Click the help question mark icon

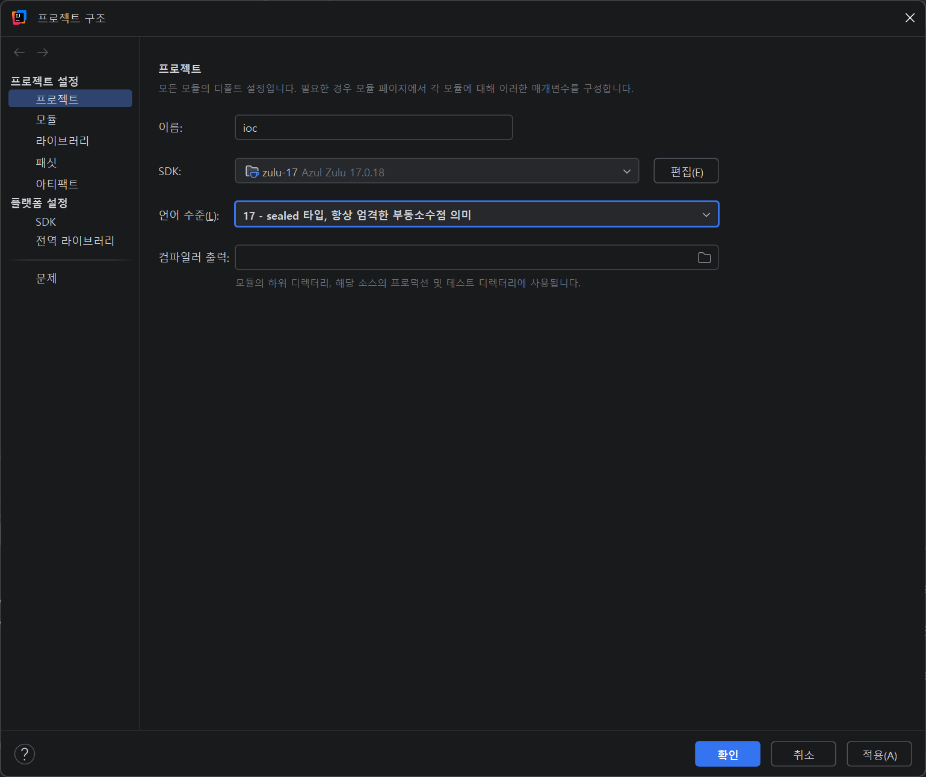coord(25,754)
